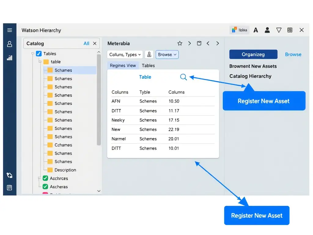Go back with the left chevron

pyautogui.click(x=208, y=43)
